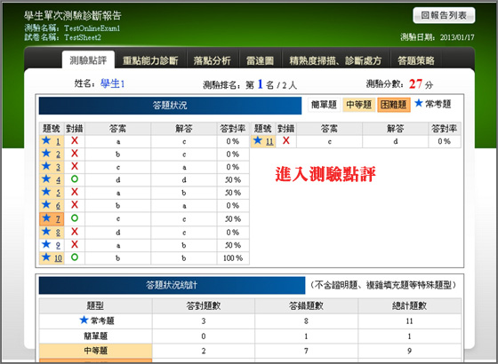Click the blue star in 常考題 legend
Viewport: 498px width, 364px height.
419,103
